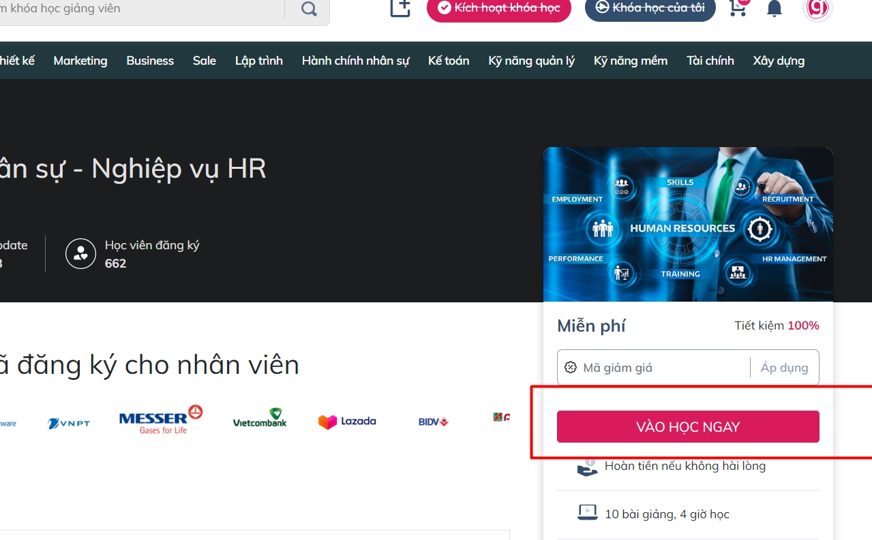Open the user avatar profile icon
This screenshot has height=540, width=872.
817,8
